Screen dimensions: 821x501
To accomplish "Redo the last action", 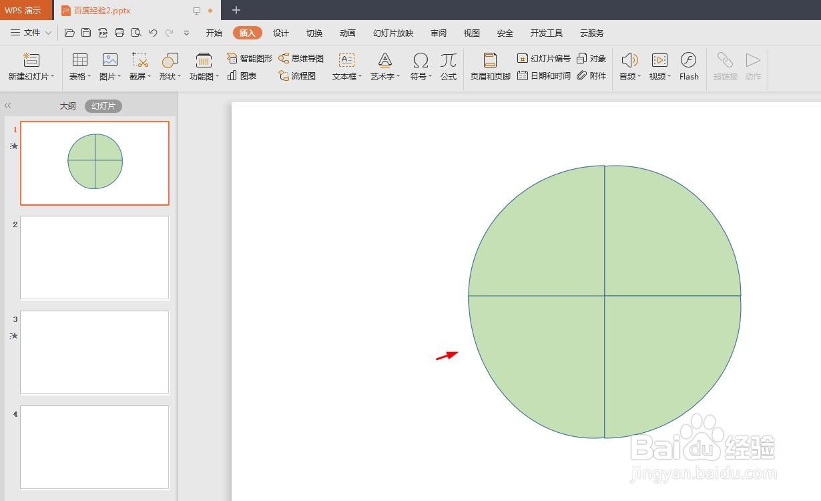I will (x=170, y=33).
